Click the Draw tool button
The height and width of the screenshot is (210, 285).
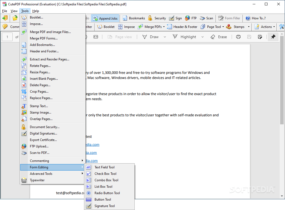point(151,37)
